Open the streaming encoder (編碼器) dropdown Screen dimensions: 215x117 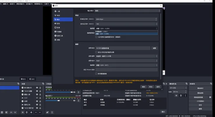[126, 28]
